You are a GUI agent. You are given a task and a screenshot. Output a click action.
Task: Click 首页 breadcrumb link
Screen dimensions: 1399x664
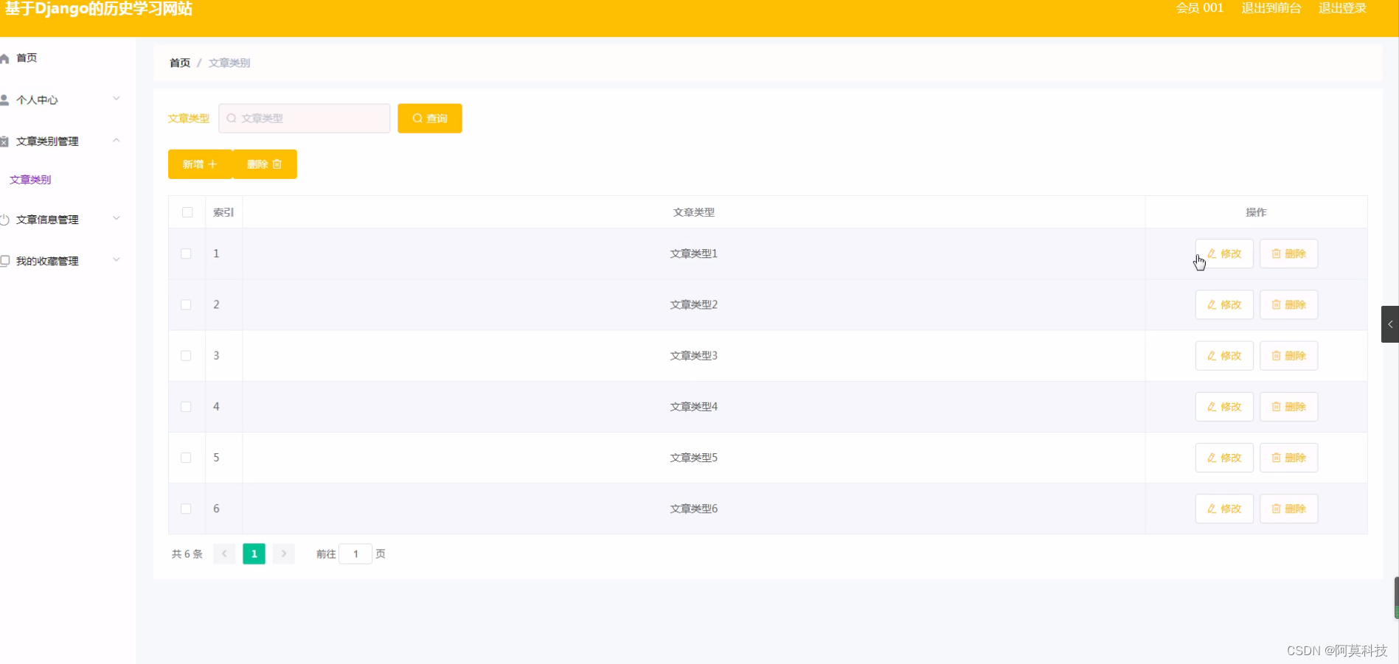(x=180, y=63)
